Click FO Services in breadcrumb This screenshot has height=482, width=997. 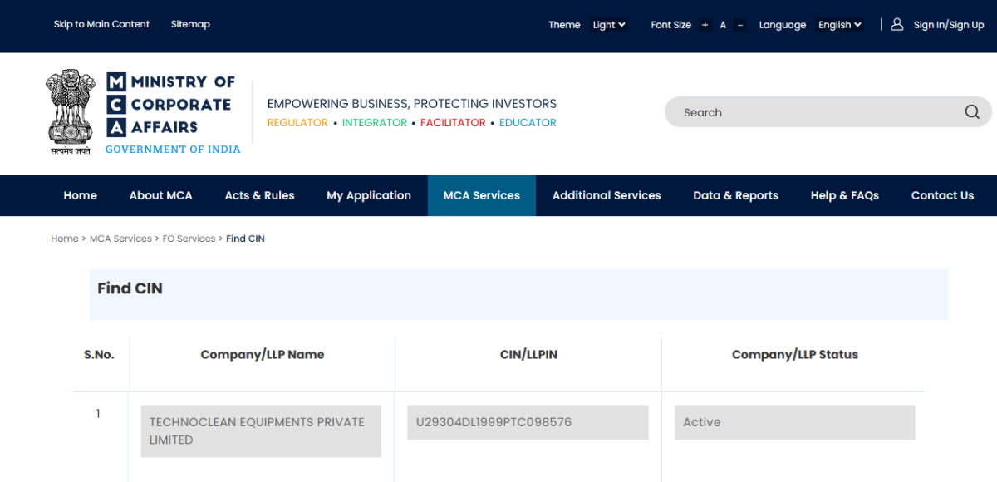point(189,239)
